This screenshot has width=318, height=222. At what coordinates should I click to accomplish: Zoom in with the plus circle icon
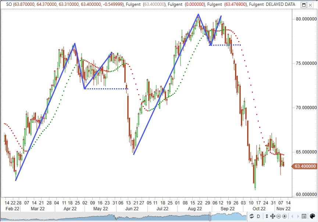coord(285,217)
